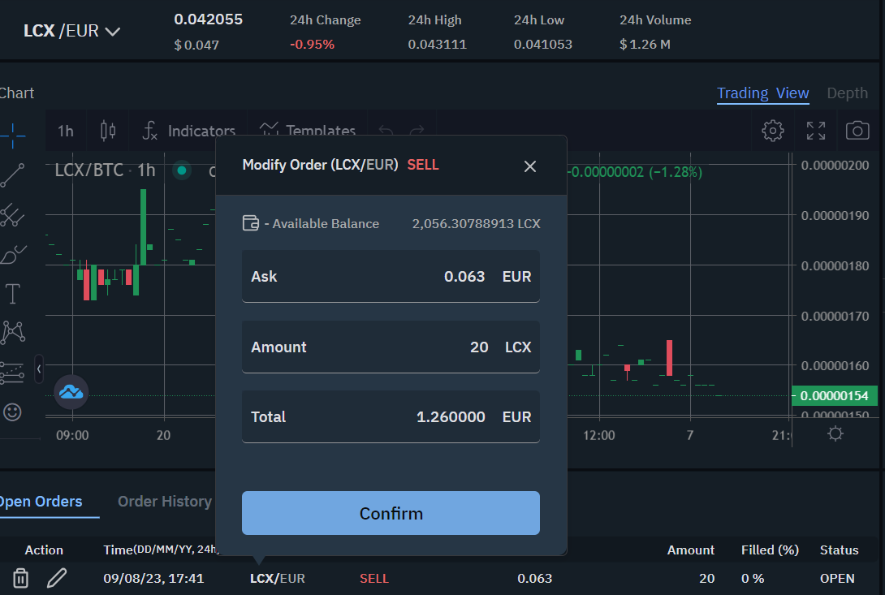Open the candlestick chart style selector
Screen dimensions: 885x595
(108, 131)
